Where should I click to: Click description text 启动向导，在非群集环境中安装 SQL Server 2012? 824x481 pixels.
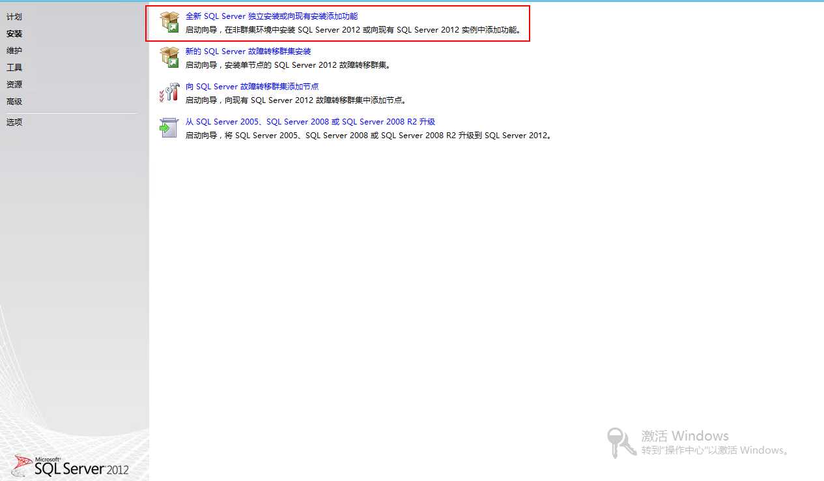click(354, 30)
